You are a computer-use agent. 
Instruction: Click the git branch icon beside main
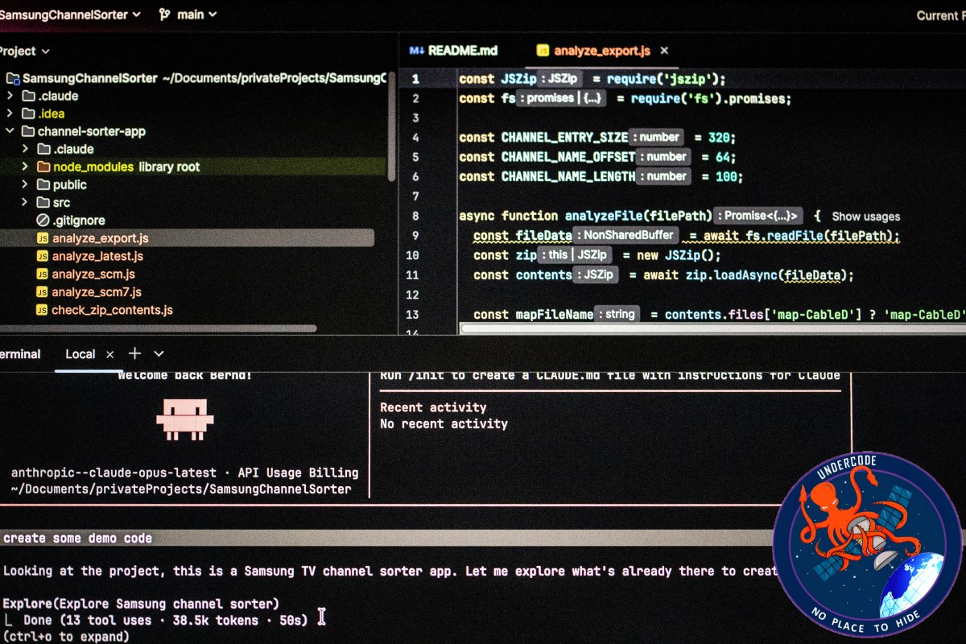pyautogui.click(x=165, y=14)
